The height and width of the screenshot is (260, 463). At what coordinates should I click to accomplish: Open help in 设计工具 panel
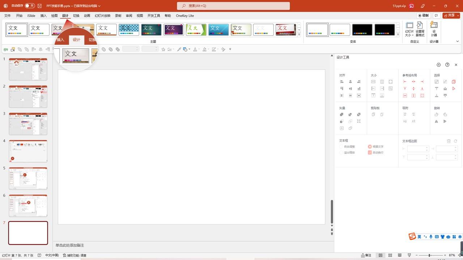(447, 65)
